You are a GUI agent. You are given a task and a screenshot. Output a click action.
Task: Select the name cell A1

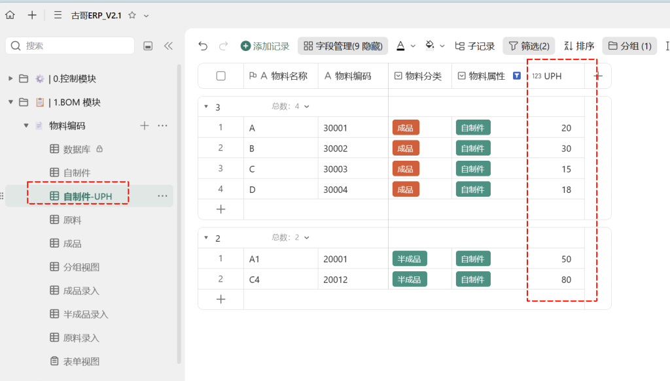click(281, 259)
